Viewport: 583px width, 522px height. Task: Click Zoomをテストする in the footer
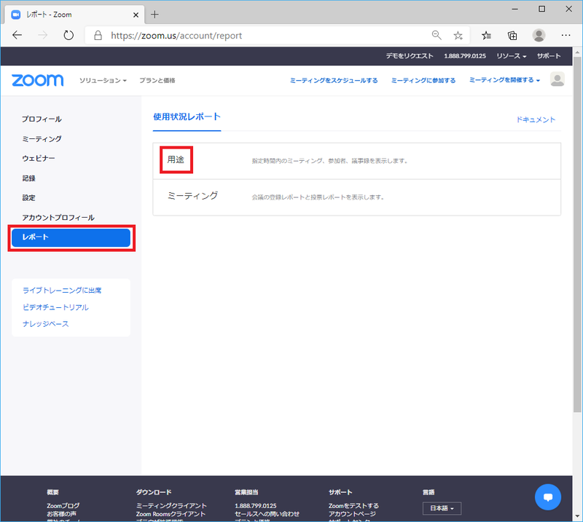point(353,506)
